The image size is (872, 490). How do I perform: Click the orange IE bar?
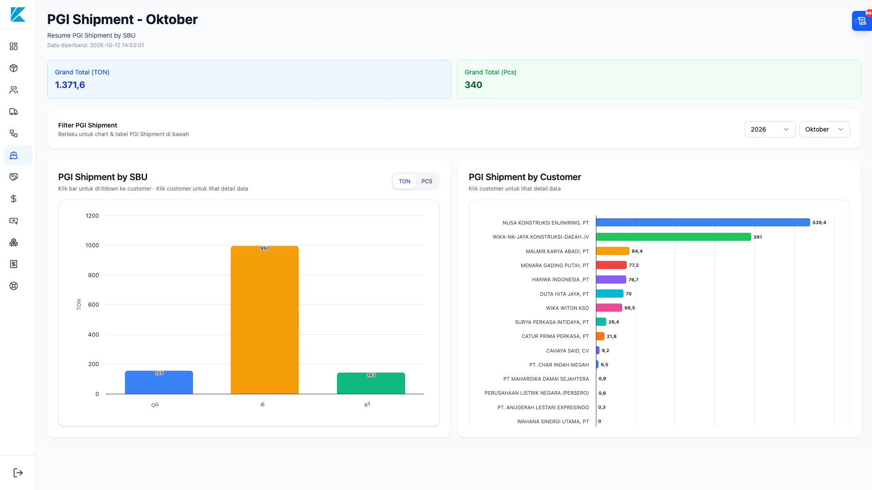coord(265,320)
